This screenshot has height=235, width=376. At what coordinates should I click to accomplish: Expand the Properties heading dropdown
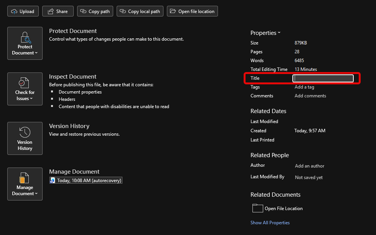pyautogui.click(x=266, y=33)
